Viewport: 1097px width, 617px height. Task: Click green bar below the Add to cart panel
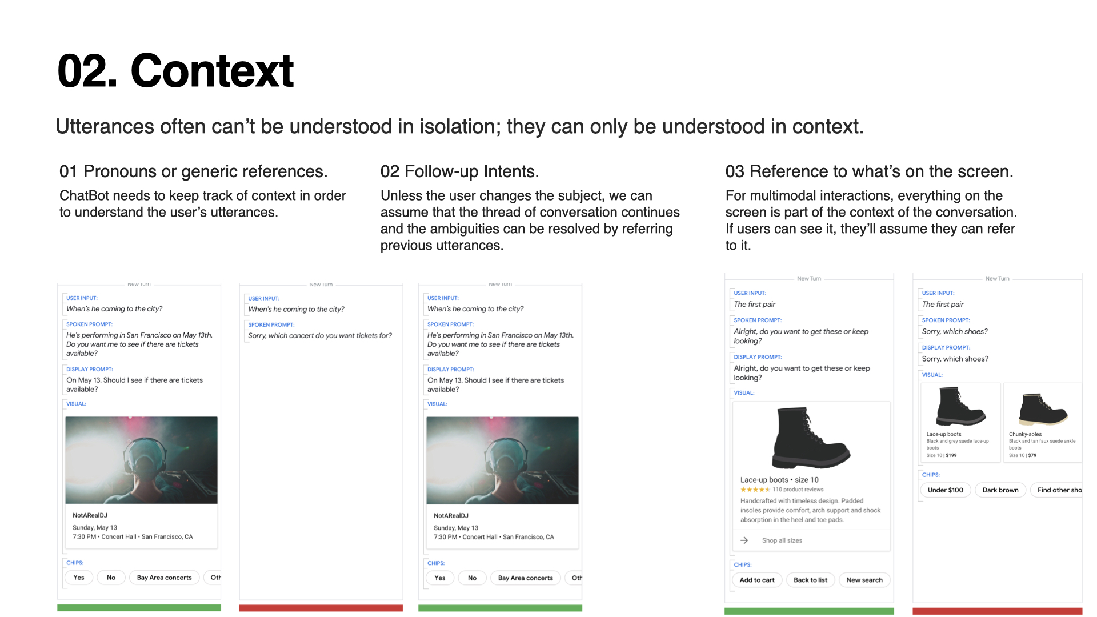coord(808,611)
